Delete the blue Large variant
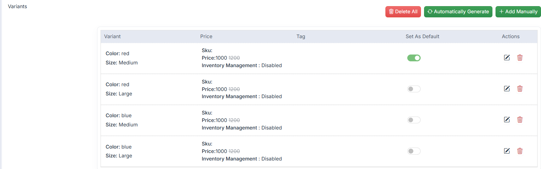The width and height of the screenshot is (541, 169). pyautogui.click(x=520, y=151)
